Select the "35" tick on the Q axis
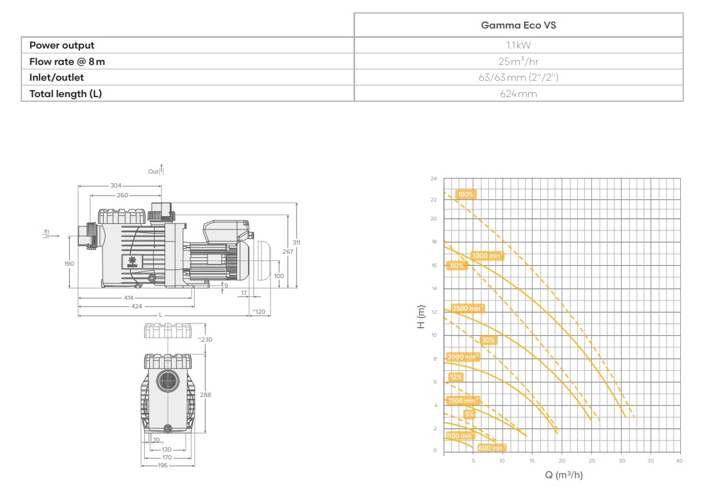Viewport: 704px width, 491px height. [x=651, y=461]
